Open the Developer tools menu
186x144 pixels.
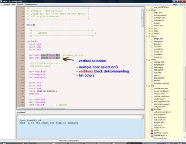(31, 4)
